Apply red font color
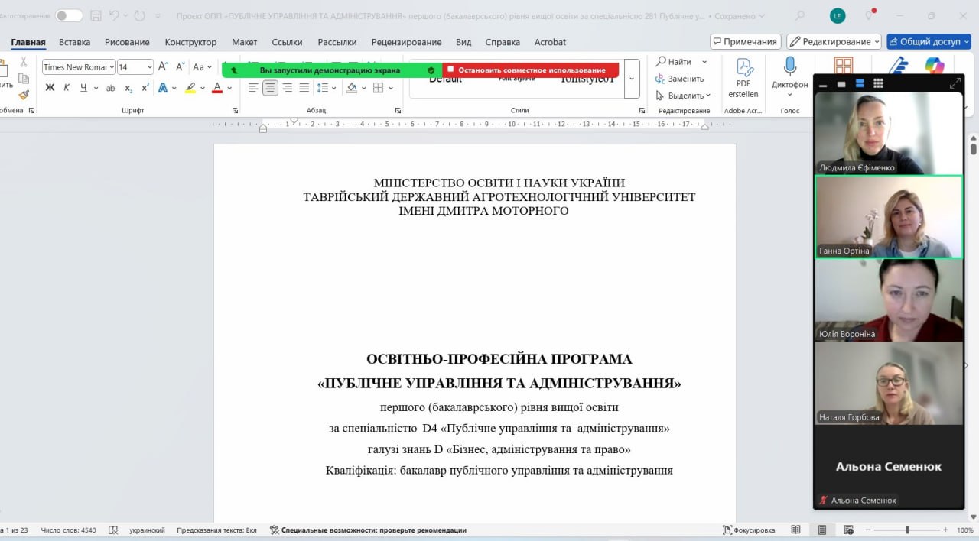979x541 pixels. pos(217,88)
